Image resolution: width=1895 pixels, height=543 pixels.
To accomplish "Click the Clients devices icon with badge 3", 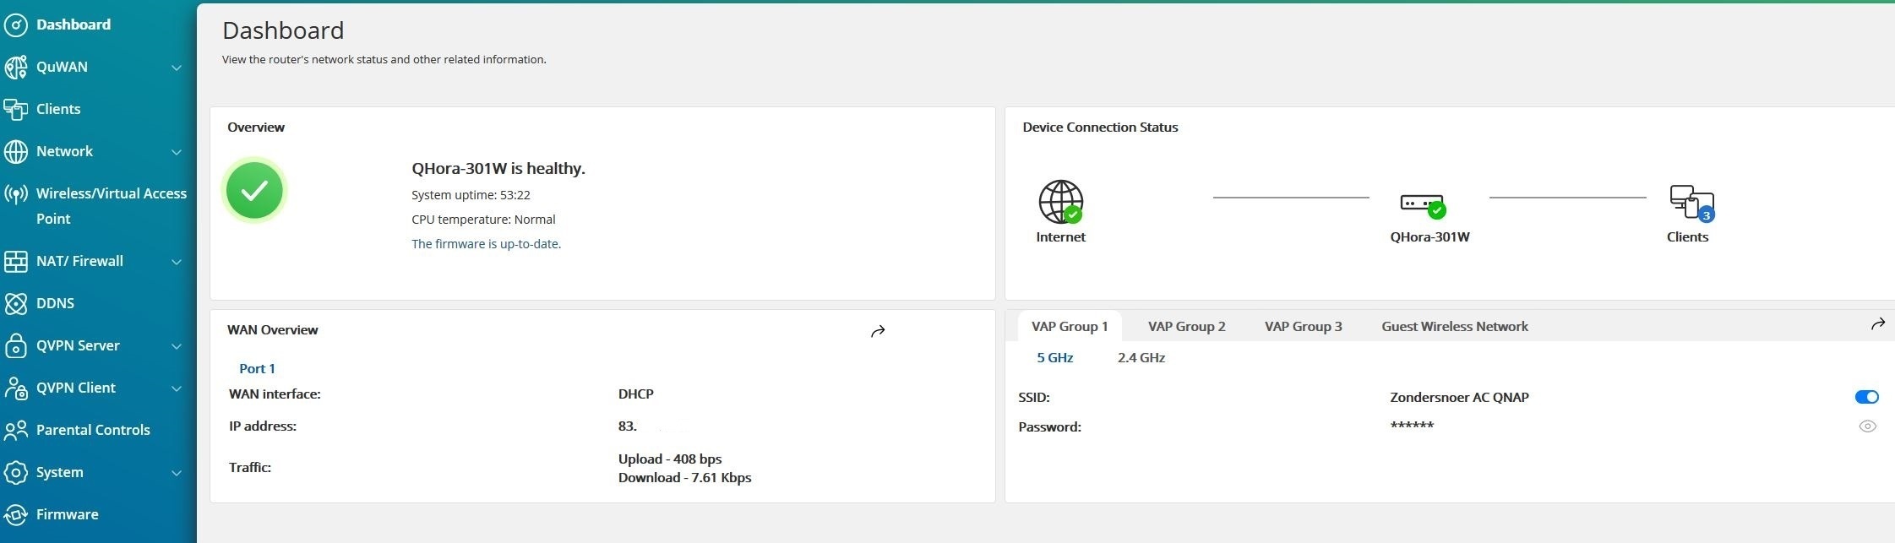I will [x=1692, y=203].
